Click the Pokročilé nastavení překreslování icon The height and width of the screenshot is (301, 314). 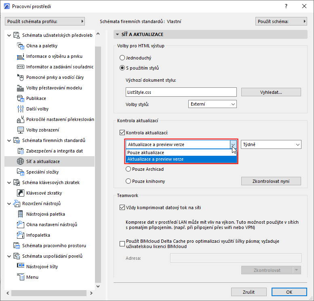tap(21, 119)
